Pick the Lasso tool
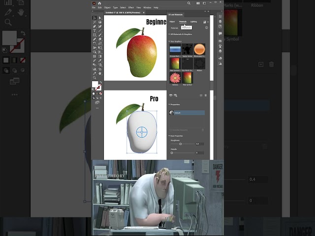315x236 pixels. (100, 22)
